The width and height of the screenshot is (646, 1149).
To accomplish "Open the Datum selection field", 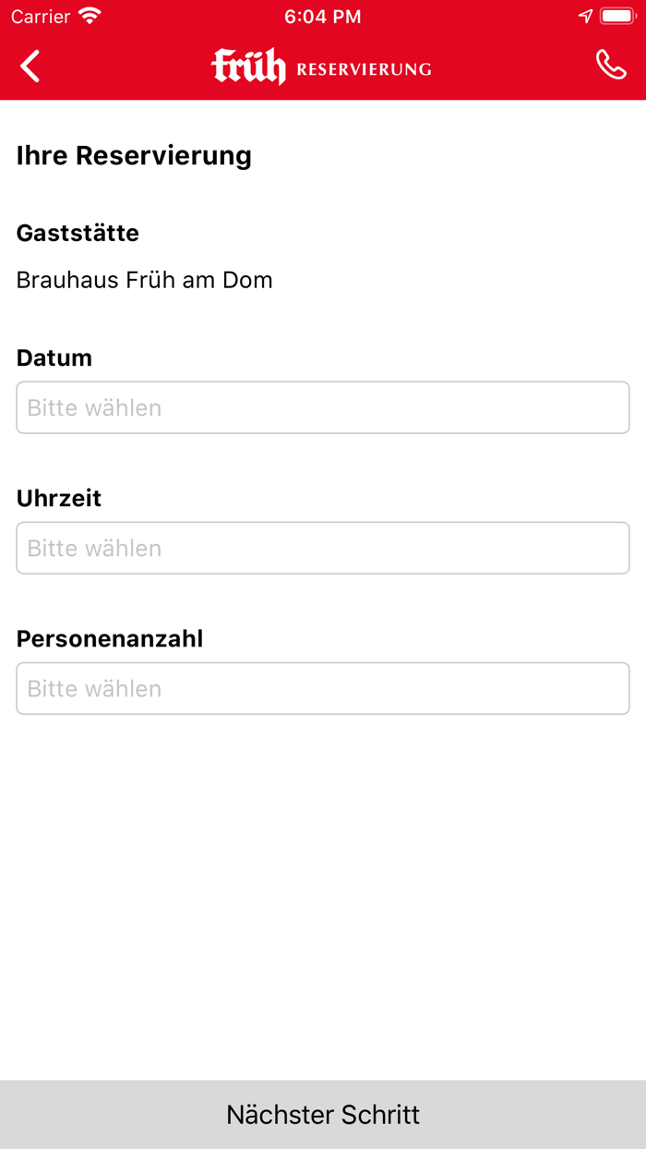I will 323,406.
